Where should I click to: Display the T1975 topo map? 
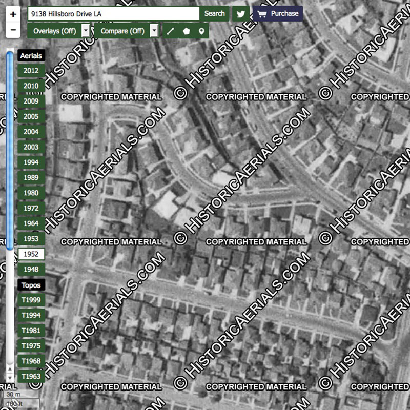pos(31,345)
